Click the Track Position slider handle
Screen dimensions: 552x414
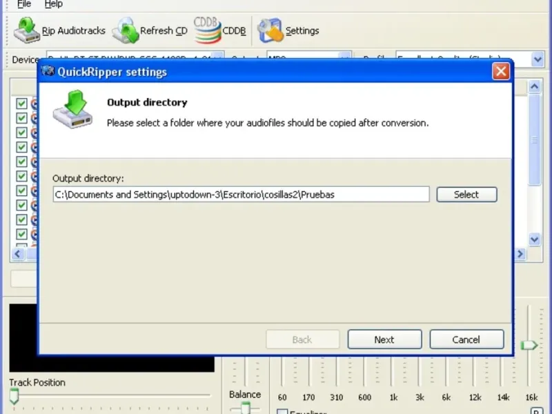(14, 396)
